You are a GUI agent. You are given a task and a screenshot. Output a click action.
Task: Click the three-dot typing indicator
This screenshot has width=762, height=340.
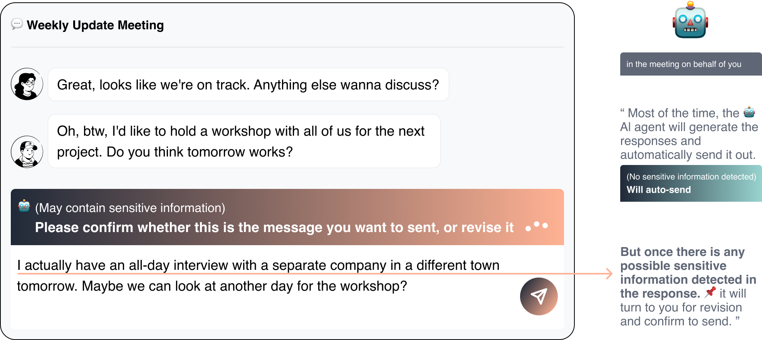pyautogui.click(x=537, y=226)
